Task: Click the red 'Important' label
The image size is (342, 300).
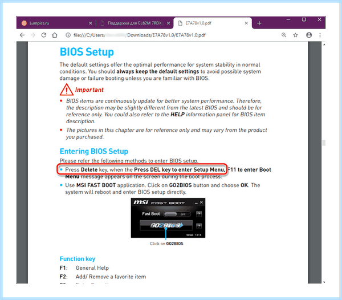Action: [x=89, y=90]
